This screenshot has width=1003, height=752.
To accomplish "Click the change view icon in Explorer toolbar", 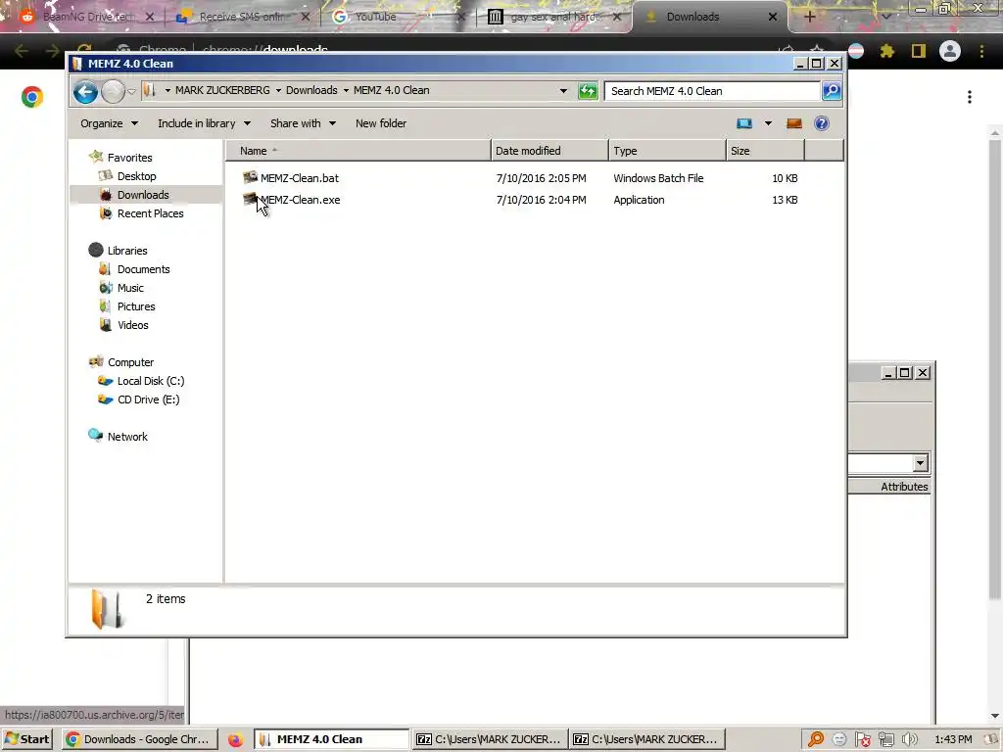I will tap(744, 123).
